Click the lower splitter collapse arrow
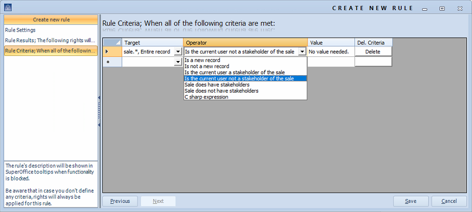 click(99, 125)
